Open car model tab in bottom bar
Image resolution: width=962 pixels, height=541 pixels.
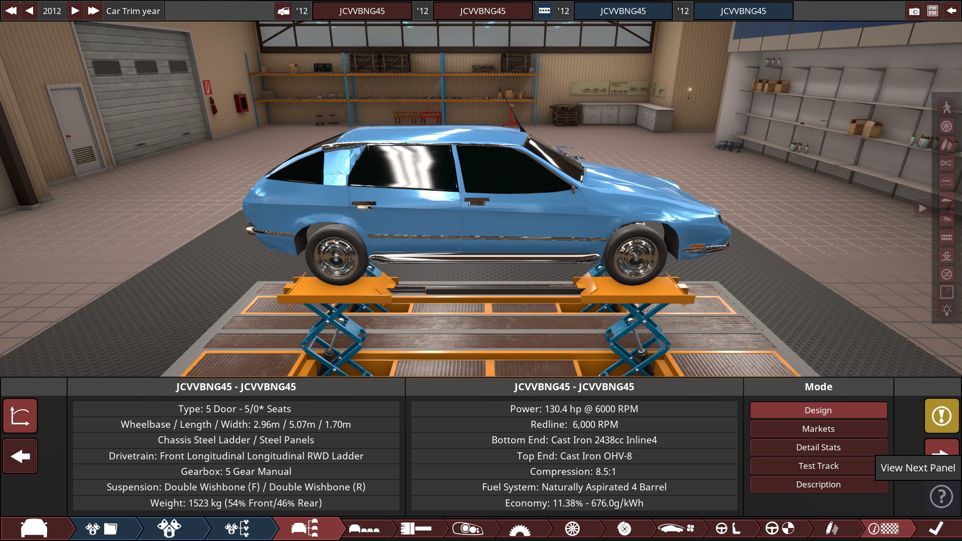[x=34, y=528]
